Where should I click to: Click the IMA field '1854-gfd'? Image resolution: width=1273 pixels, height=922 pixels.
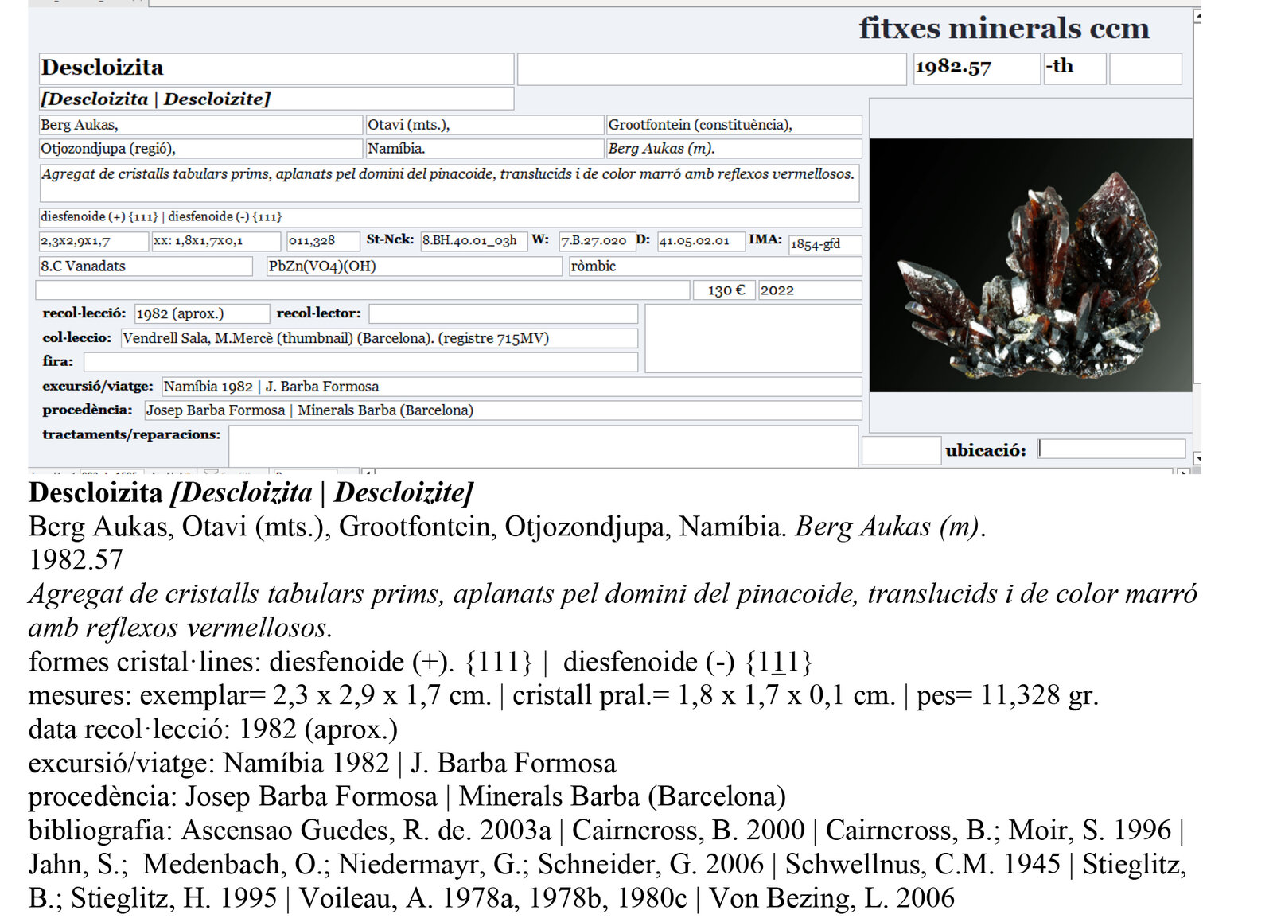click(x=825, y=244)
